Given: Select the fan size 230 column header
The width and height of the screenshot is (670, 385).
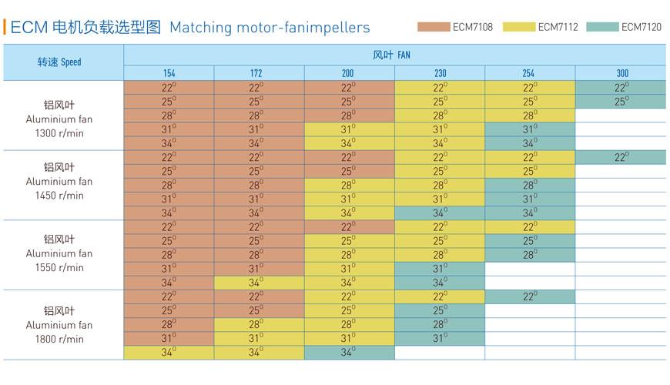Looking at the screenshot, I should pos(440,73).
